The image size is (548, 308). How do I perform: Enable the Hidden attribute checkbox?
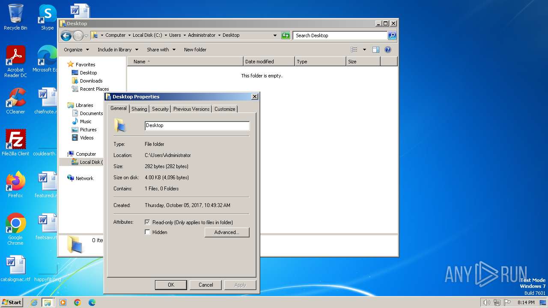click(x=147, y=232)
